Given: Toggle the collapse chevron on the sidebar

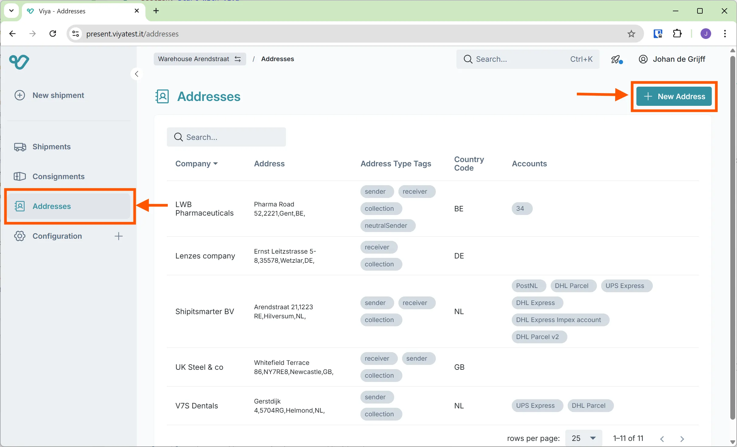Looking at the screenshot, I should click(136, 74).
